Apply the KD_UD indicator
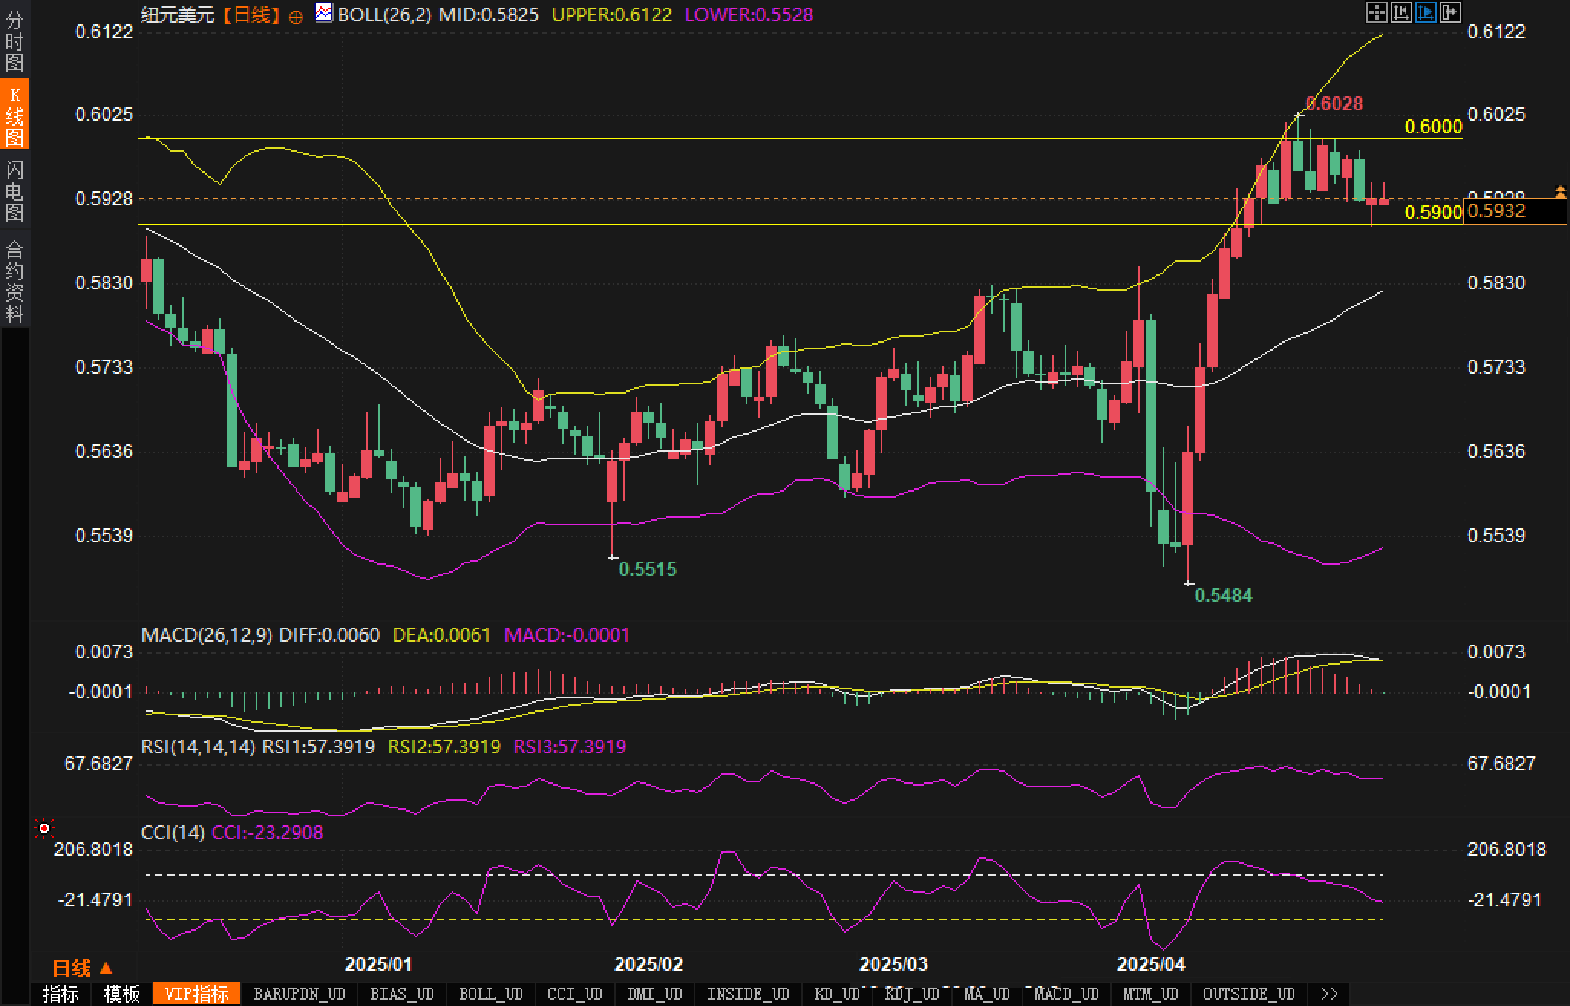 coord(836,994)
